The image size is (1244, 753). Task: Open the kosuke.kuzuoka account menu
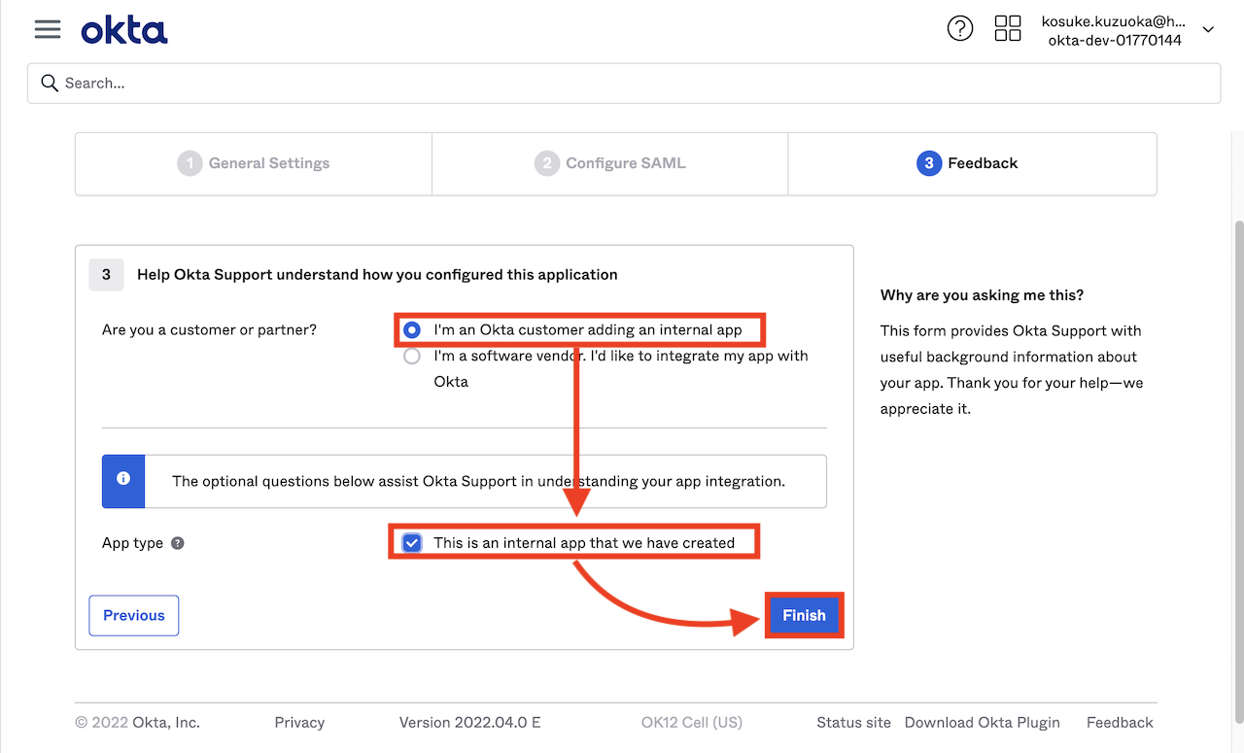[x=1115, y=30]
